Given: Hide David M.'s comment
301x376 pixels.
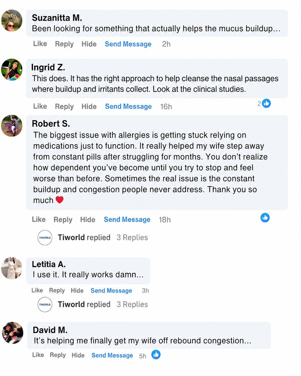Looking at the screenshot, I should (x=78, y=355).
